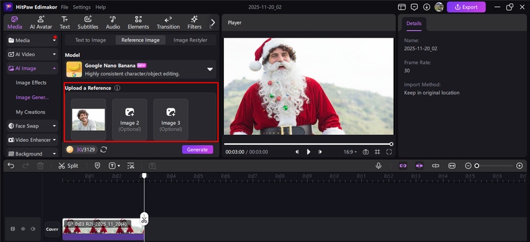Viewport: 530px width, 242px height.
Task: Switch to the Image Restyler tab
Action: (190, 40)
